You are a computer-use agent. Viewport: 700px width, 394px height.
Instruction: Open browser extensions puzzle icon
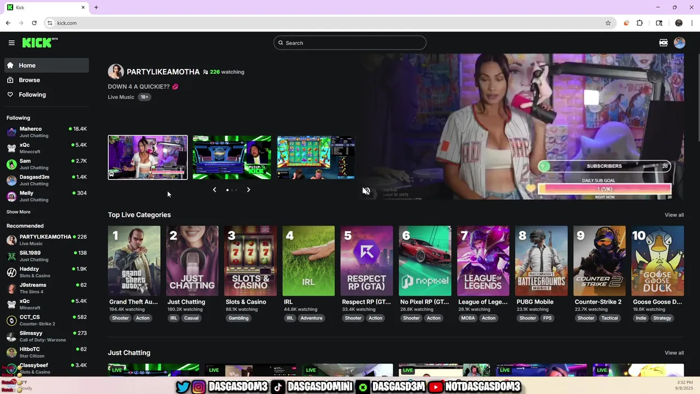(640, 23)
